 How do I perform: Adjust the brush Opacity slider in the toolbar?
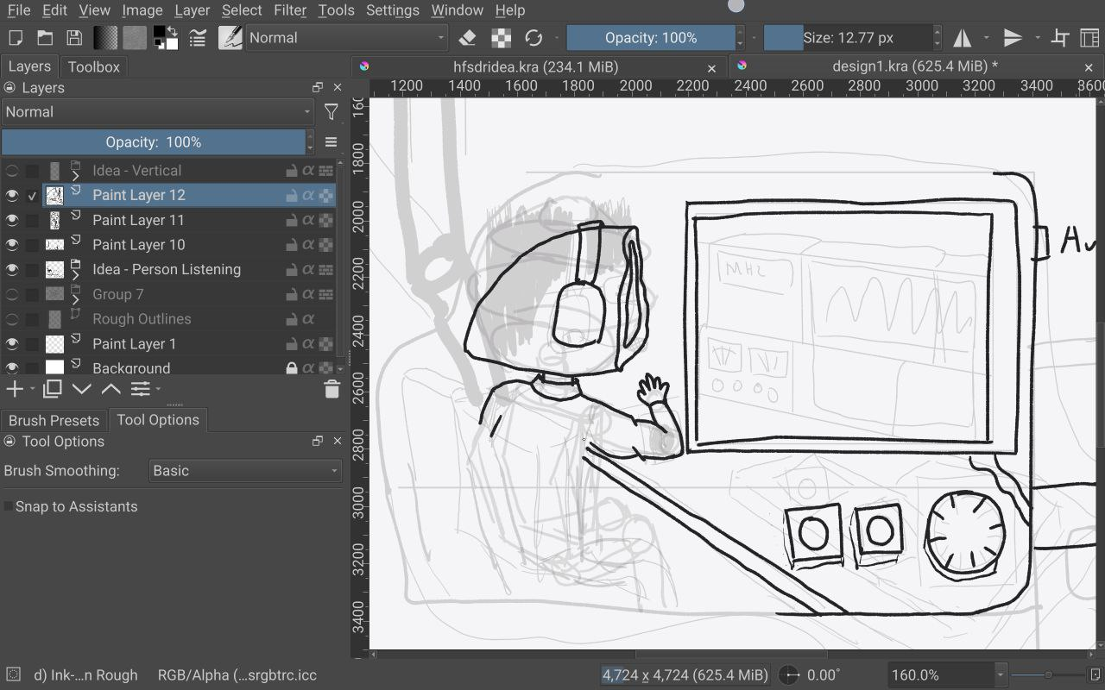pos(651,38)
